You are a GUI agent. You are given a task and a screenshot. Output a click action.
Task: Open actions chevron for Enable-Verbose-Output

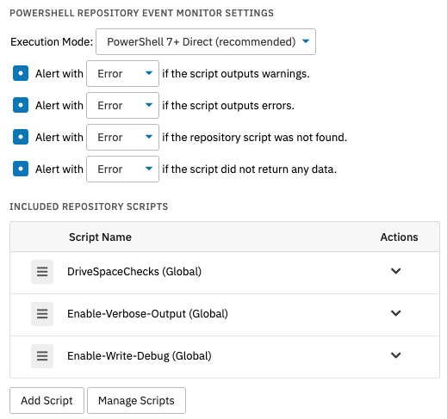396,313
